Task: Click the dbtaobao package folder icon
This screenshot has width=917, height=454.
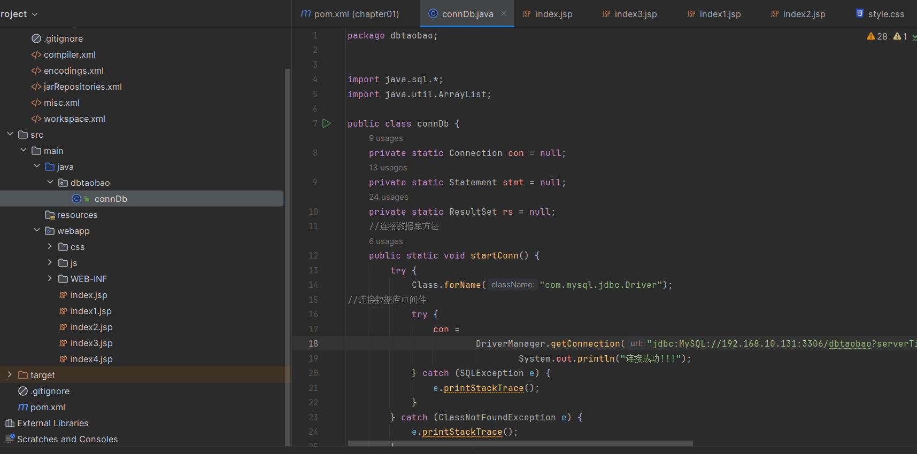Action: pos(63,183)
